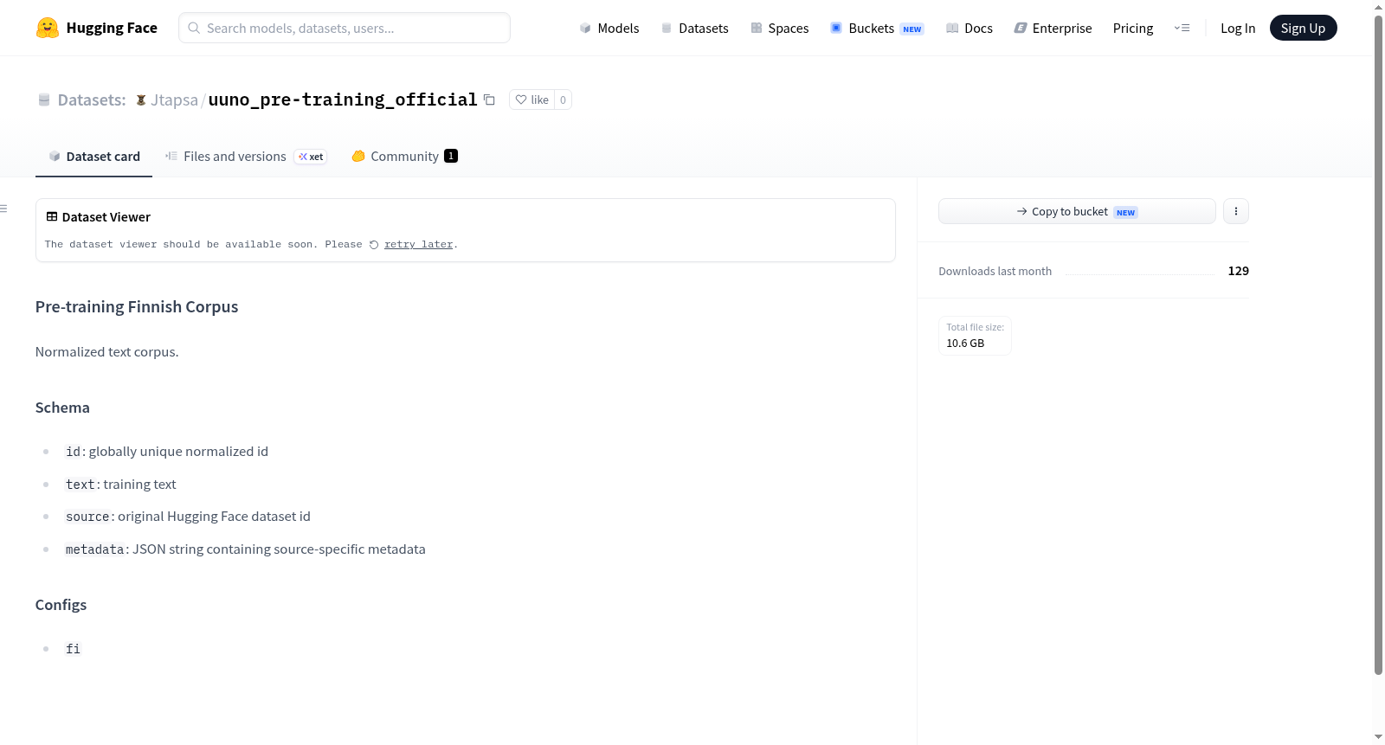Like the dataset with the heart button
Image resolution: width=1385 pixels, height=745 pixels.
pos(531,100)
